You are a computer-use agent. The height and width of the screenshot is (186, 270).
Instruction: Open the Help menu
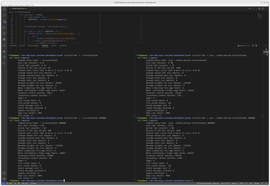[x=32, y=5]
